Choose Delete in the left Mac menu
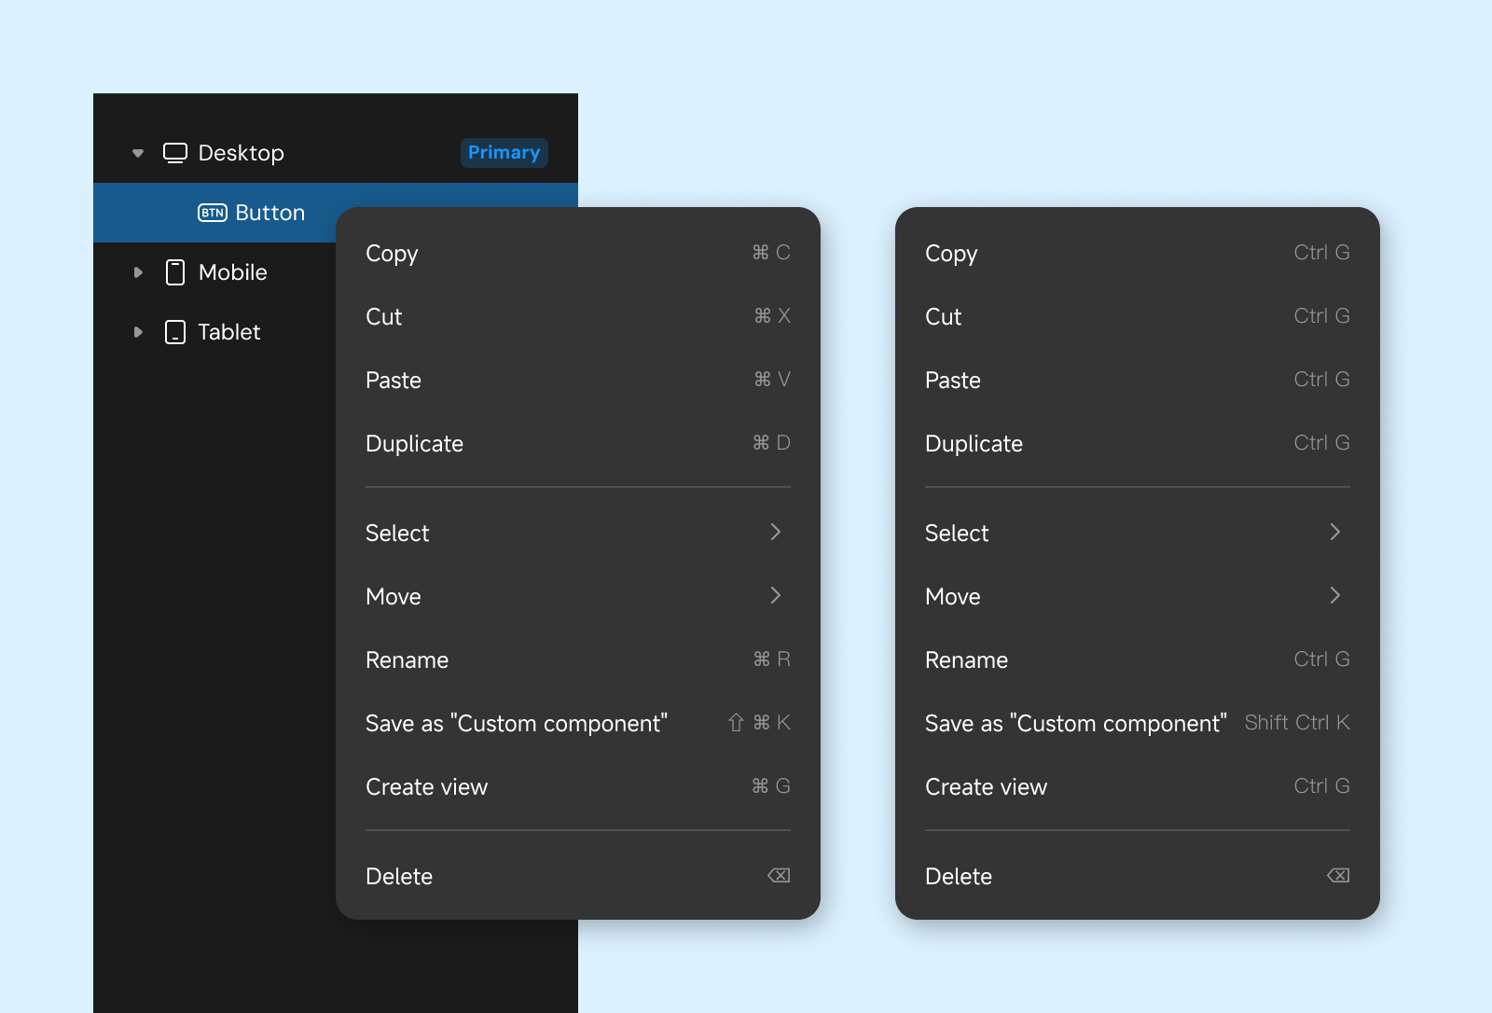 point(578,877)
